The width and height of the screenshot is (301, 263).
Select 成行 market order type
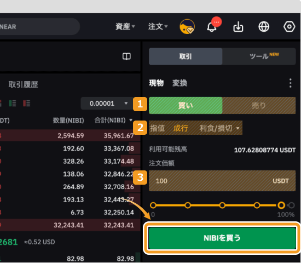click(x=181, y=128)
